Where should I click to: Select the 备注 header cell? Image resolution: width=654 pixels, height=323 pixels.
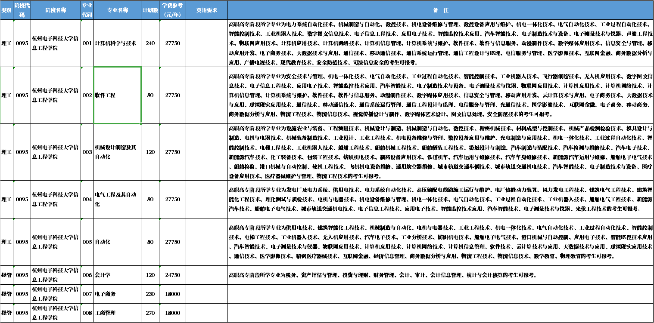pyautogui.click(x=440, y=10)
